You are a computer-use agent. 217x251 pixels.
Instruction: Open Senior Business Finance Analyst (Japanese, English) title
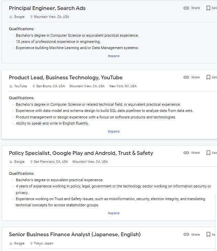pos(75,235)
